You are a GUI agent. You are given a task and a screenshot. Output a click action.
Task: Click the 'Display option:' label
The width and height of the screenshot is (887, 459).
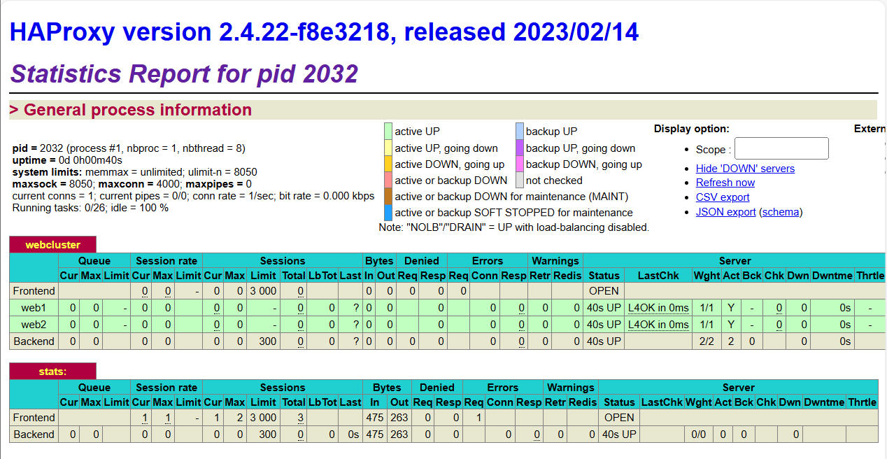pyautogui.click(x=692, y=129)
